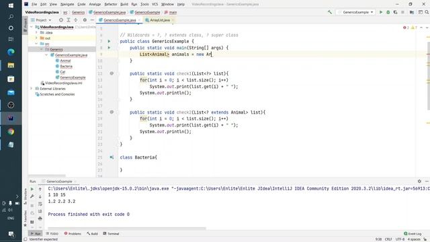Open the File menu
Screen dimensions: 430x242
click(34, 4)
